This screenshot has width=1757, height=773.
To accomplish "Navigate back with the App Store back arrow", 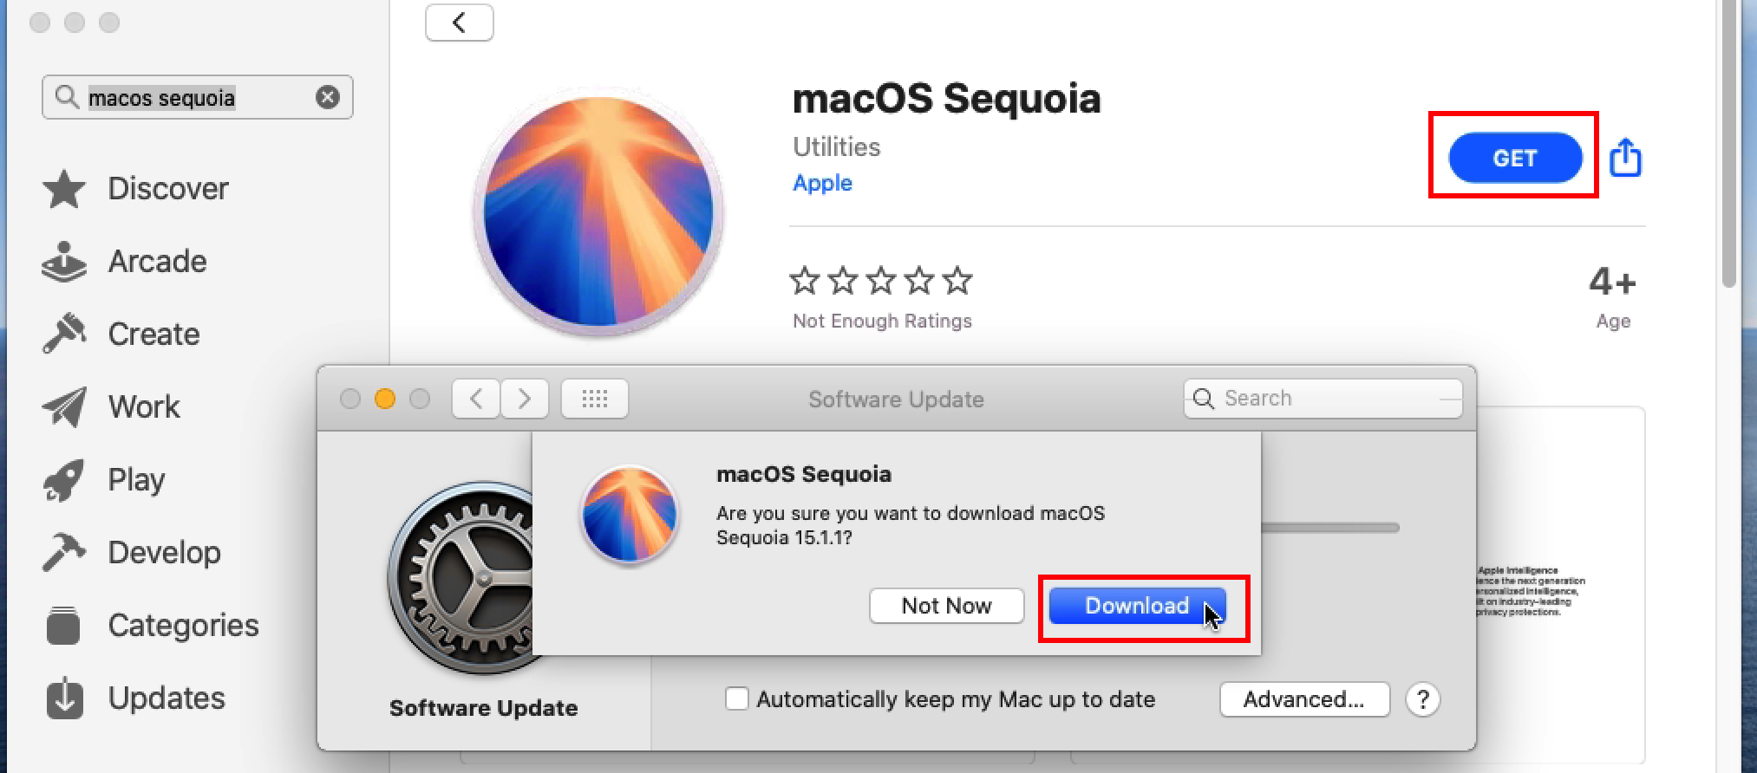I will point(459,23).
